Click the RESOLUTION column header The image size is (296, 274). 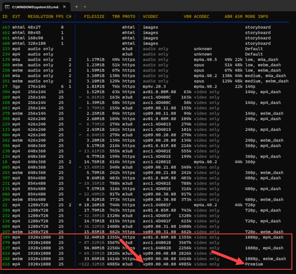[40, 16]
